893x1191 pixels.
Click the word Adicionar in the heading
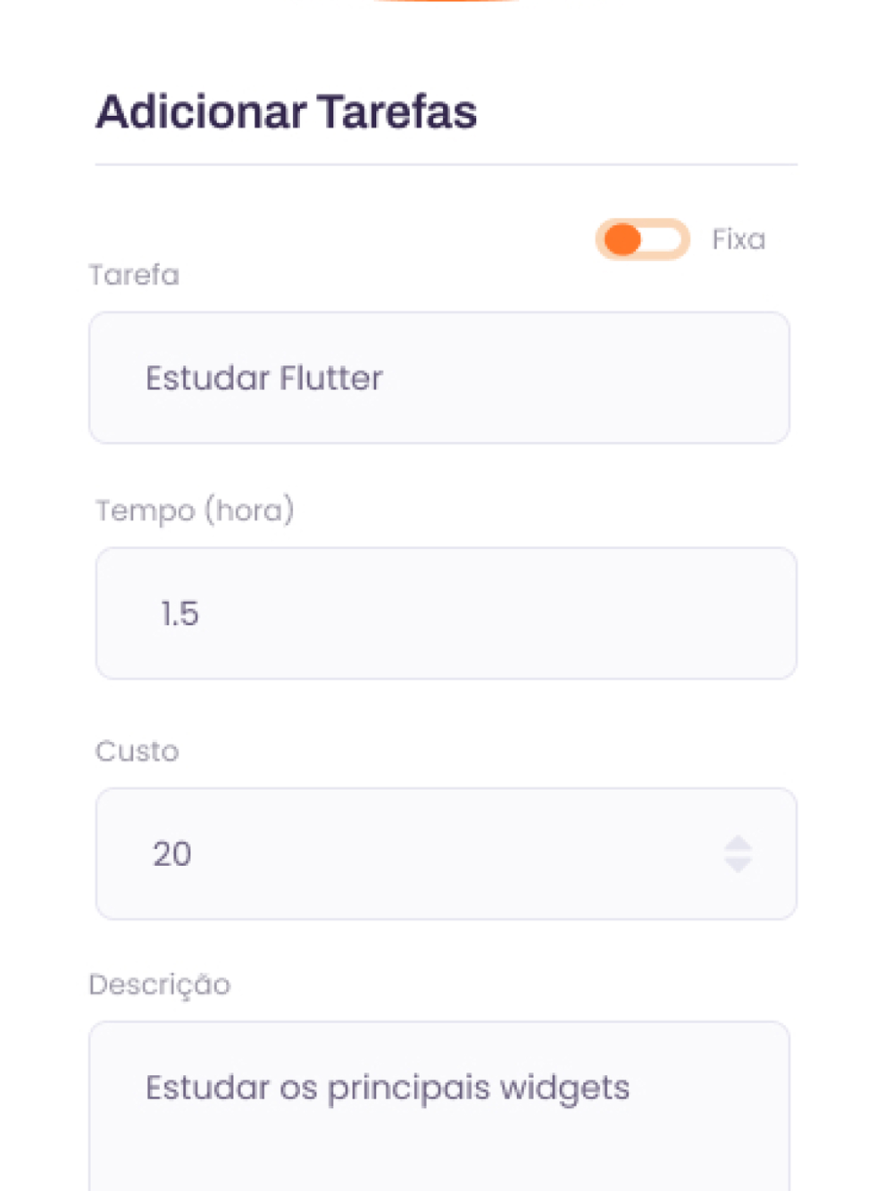pos(201,112)
